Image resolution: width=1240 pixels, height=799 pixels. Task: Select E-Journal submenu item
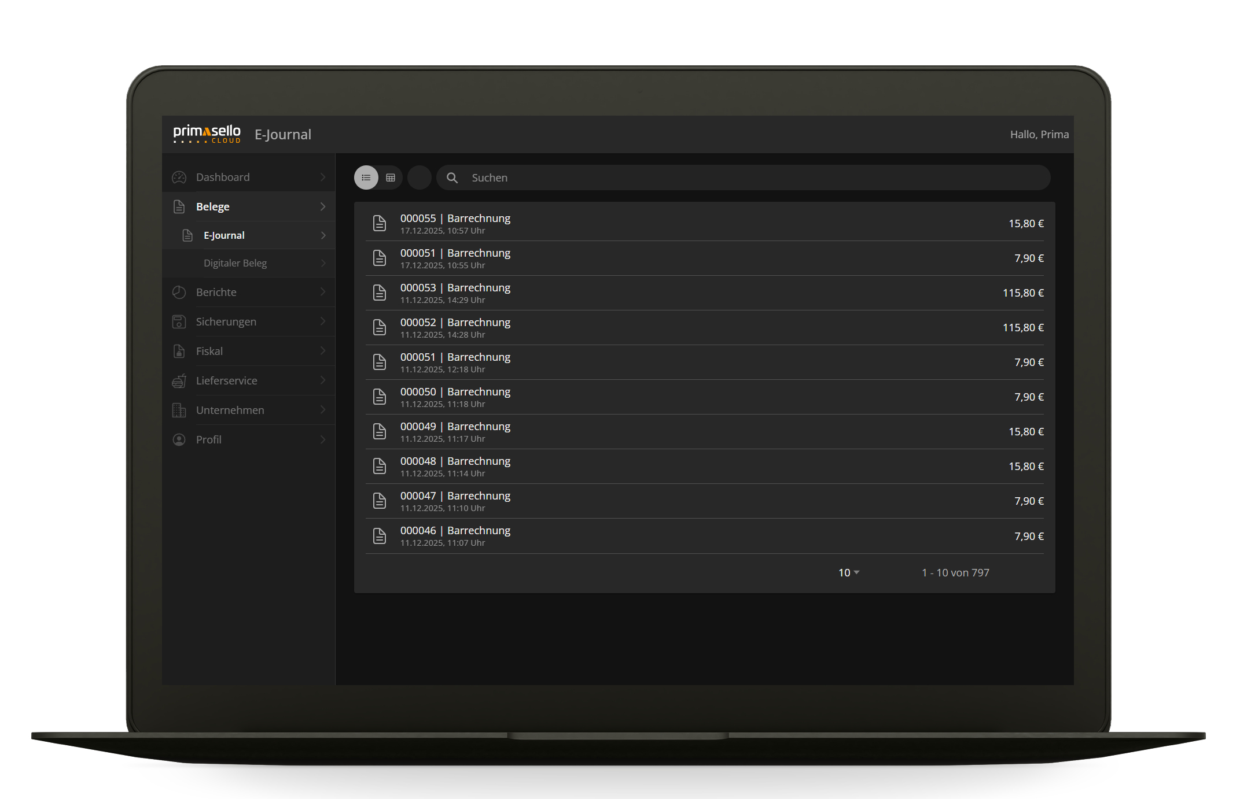click(x=224, y=235)
